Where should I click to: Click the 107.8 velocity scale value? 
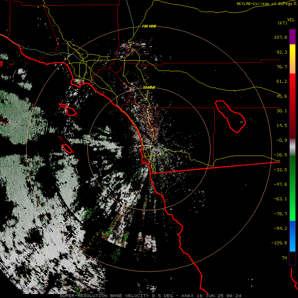pos(280,37)
